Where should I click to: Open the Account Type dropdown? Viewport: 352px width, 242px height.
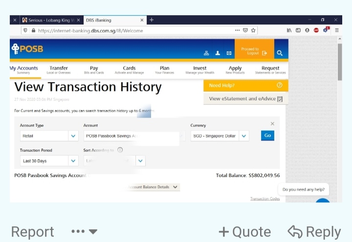[73, 136]
